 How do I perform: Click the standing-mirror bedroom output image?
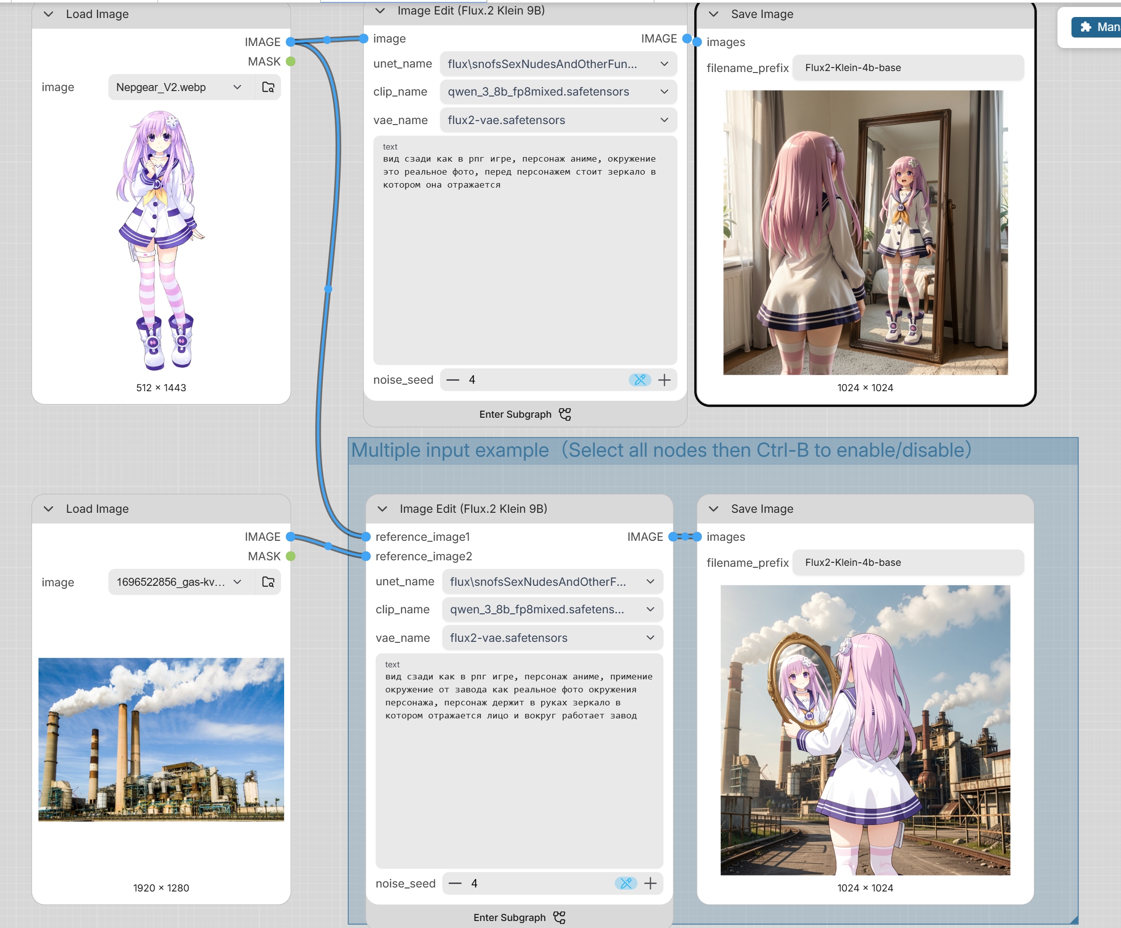(865, 232)
